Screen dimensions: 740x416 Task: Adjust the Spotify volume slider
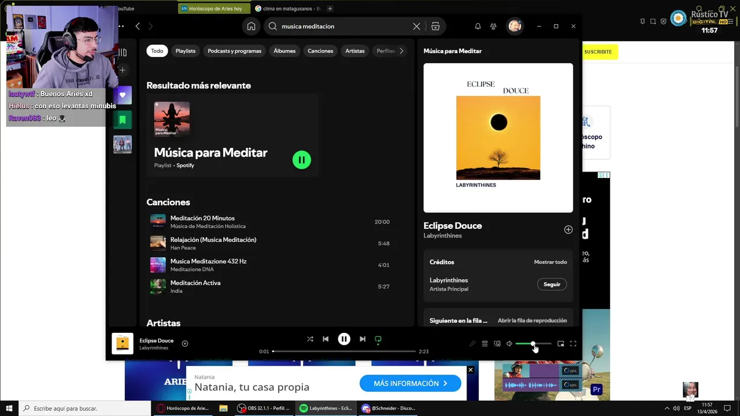[x=533, y=344]
